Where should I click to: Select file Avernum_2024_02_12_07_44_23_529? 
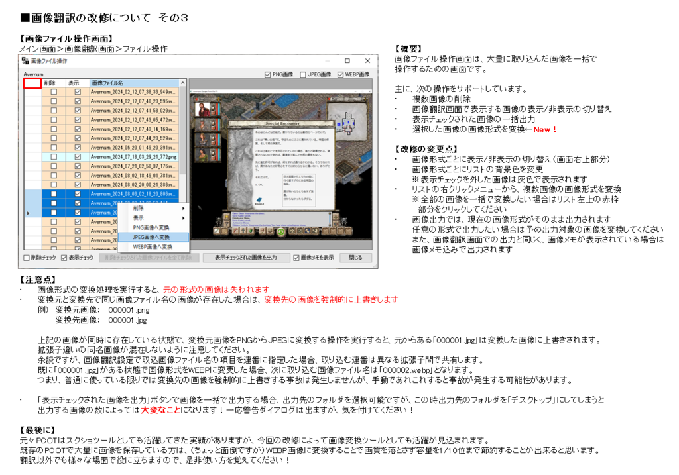[x=134, y=138]
